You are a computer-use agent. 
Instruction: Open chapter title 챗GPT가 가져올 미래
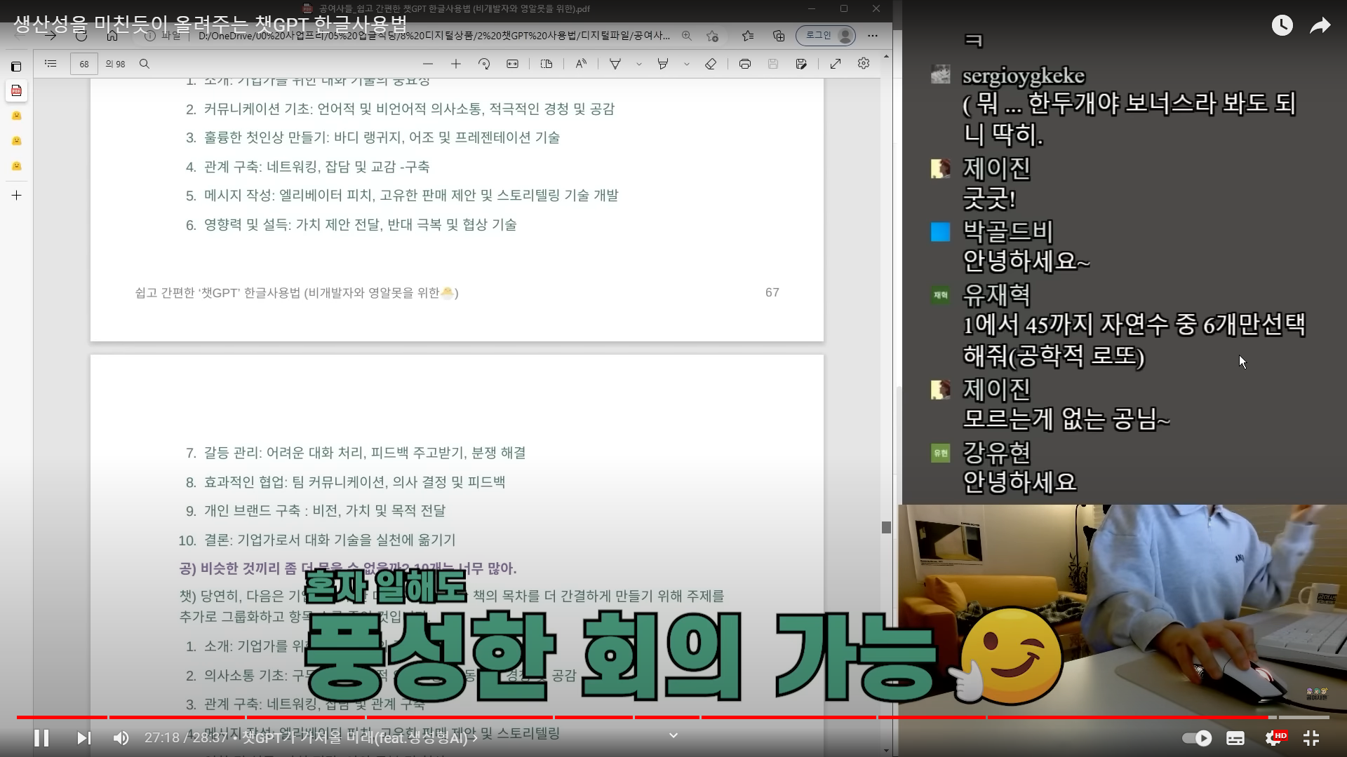(360, 737)
